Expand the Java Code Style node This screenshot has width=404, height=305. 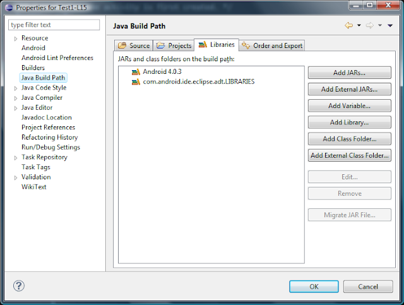coord(16,88)
